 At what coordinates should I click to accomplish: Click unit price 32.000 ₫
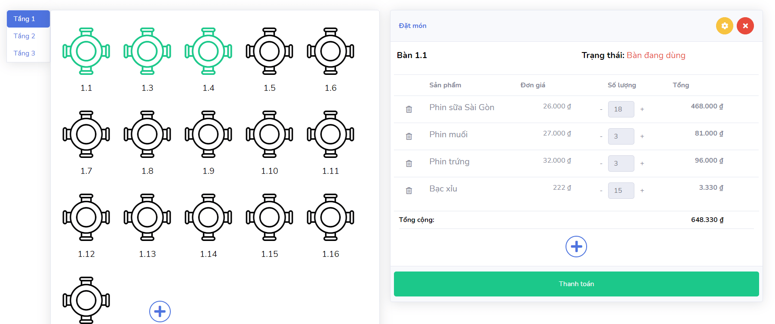coord(557,160)
